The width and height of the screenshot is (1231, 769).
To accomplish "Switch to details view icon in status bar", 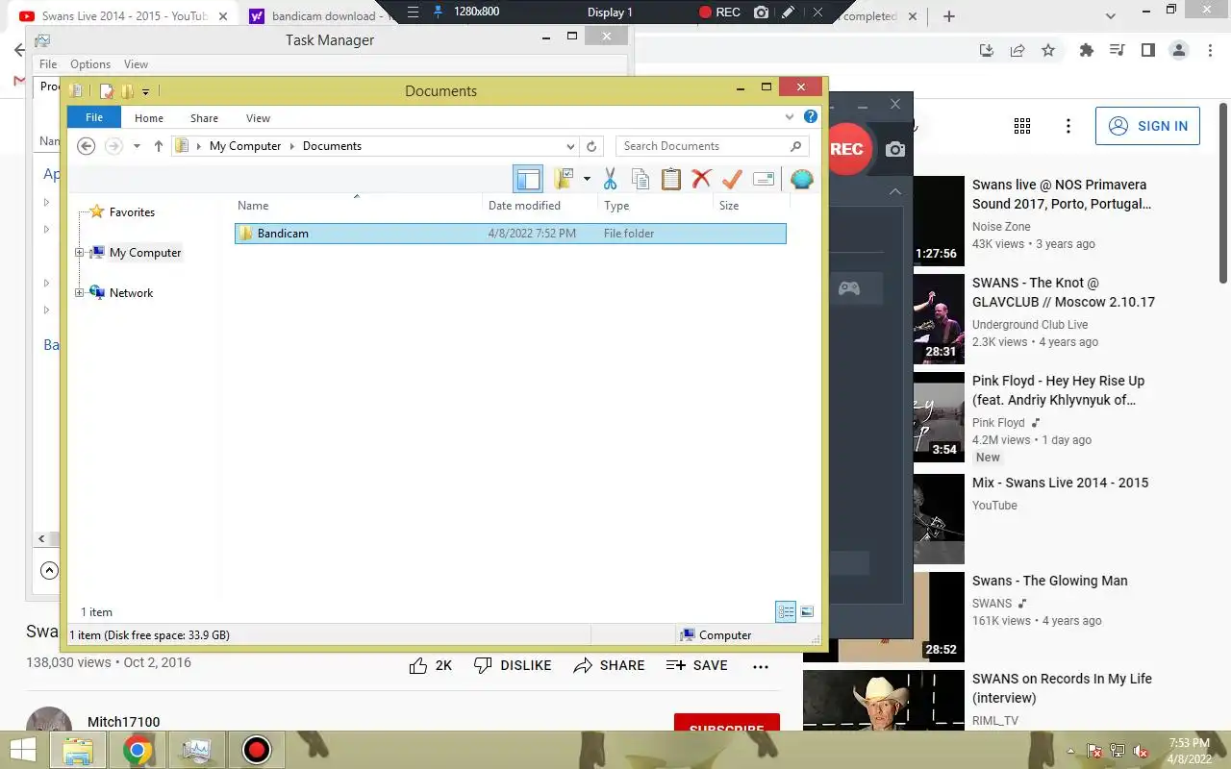I will 786,611.
